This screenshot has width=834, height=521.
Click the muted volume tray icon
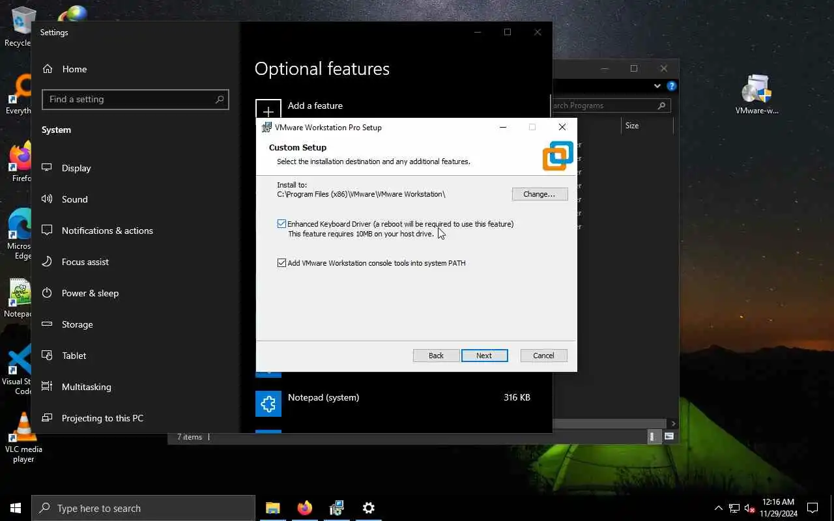[749, 508]
